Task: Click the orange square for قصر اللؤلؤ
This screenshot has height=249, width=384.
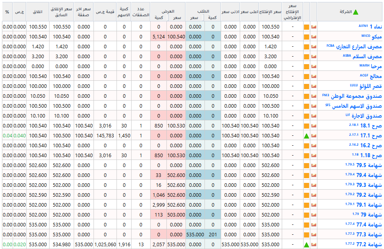Action: [x=306, y=86]
